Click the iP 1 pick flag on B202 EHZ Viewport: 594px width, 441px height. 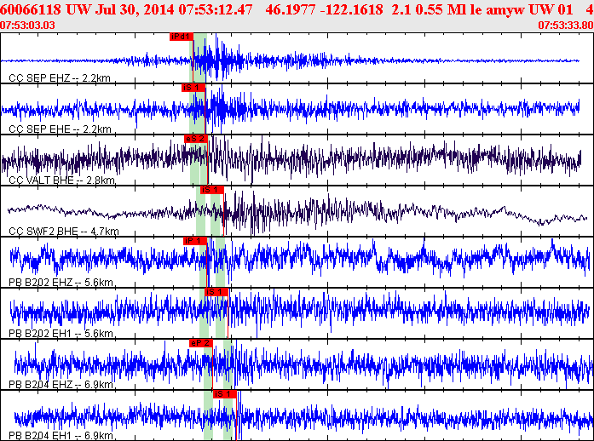pos(195,241)
